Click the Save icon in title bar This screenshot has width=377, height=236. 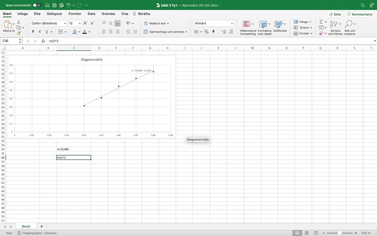coord(55,5)
